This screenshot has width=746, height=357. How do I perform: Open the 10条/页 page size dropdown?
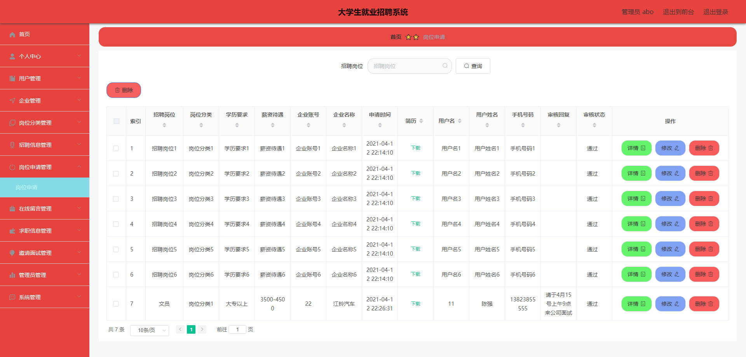tap(150, 330)
